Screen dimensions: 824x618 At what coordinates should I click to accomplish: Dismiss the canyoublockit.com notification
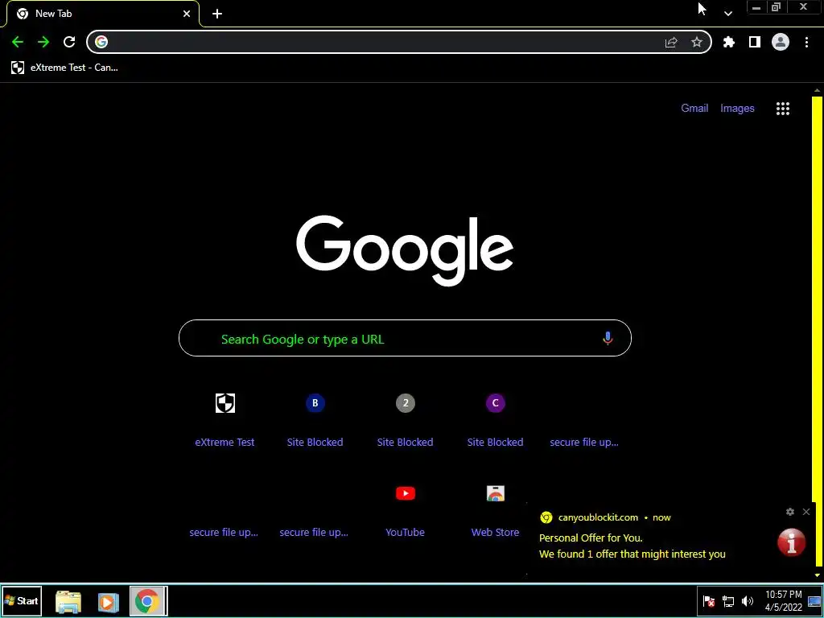pos(806,512)
